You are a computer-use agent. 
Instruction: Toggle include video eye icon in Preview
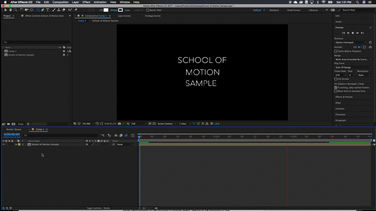coord(355,47)
